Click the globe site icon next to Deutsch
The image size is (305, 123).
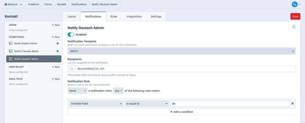[6, 4]
